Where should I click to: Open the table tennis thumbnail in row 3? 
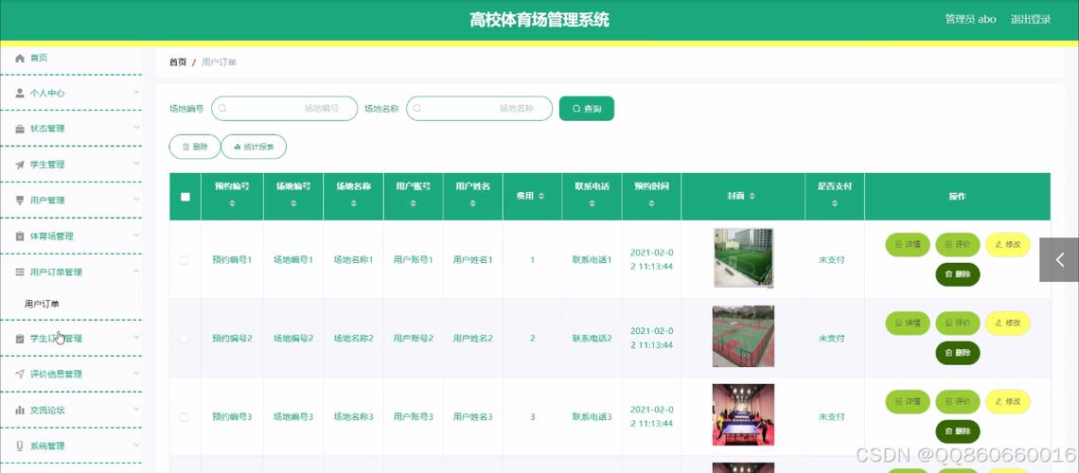click(743, 414)
